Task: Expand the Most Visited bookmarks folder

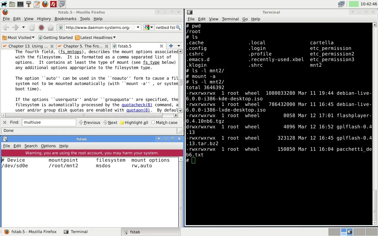Action: 18,37
